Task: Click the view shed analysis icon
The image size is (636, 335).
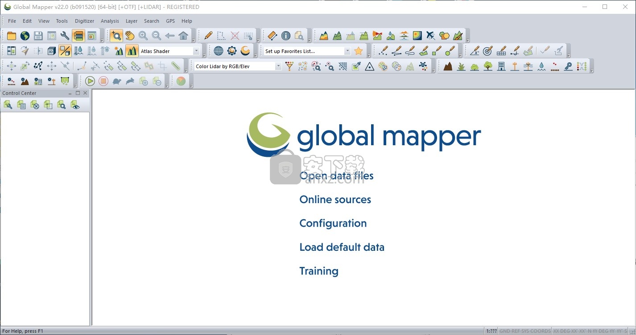Action: click(377, 36)
